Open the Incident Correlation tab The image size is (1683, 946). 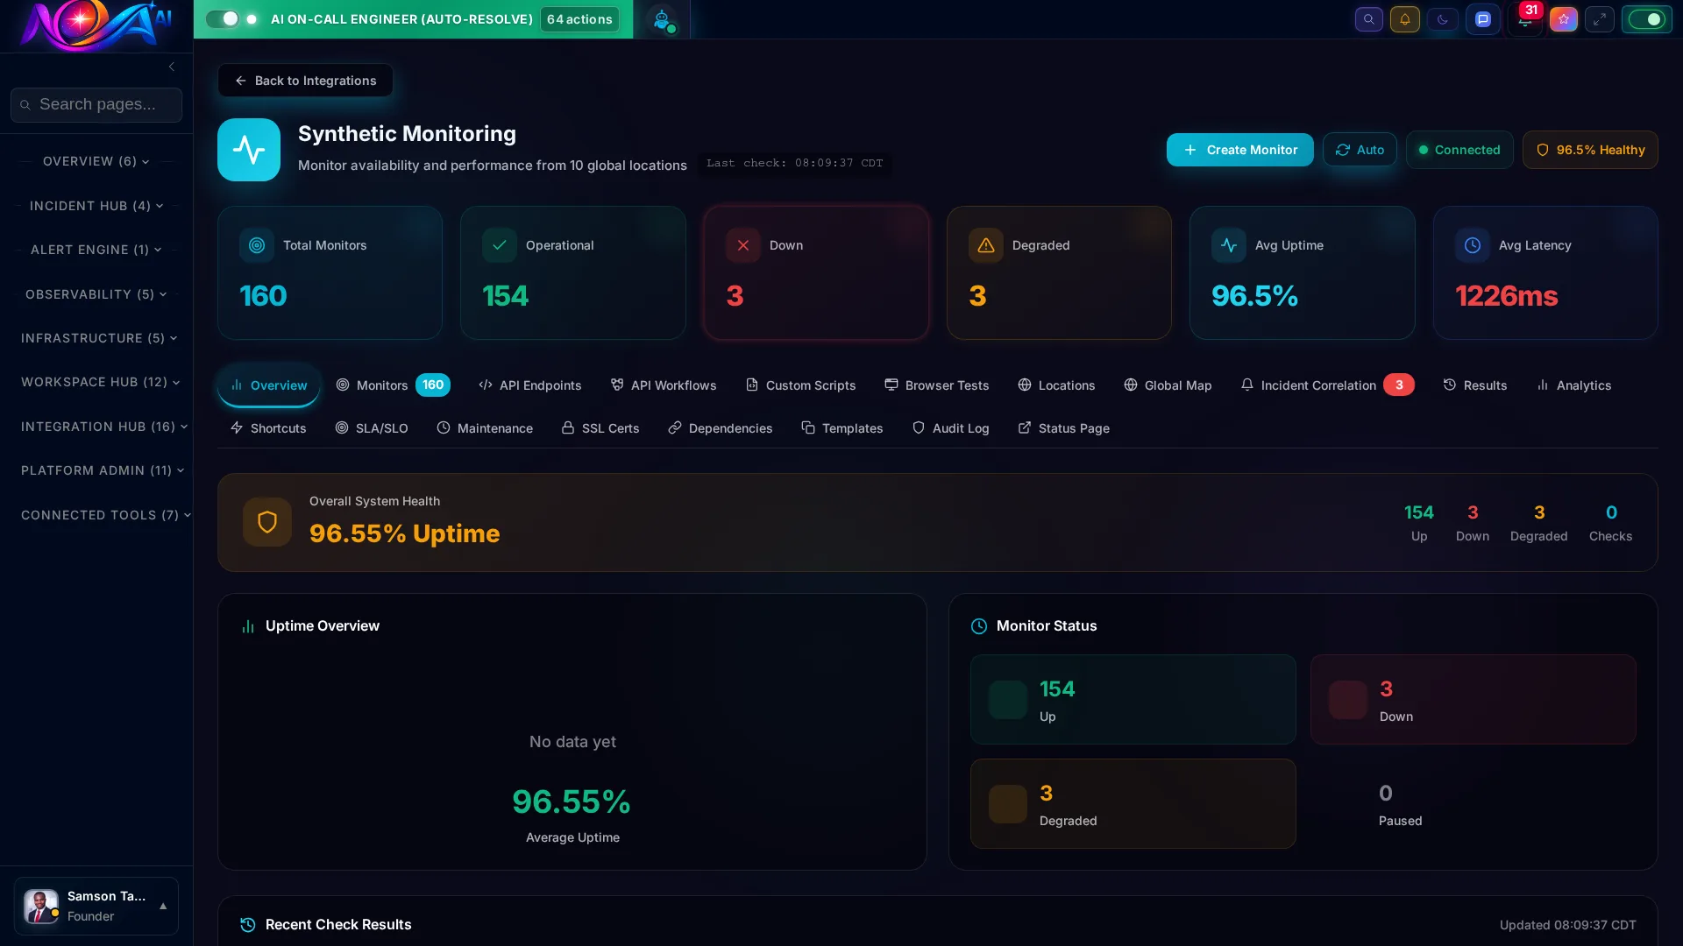1317,385
